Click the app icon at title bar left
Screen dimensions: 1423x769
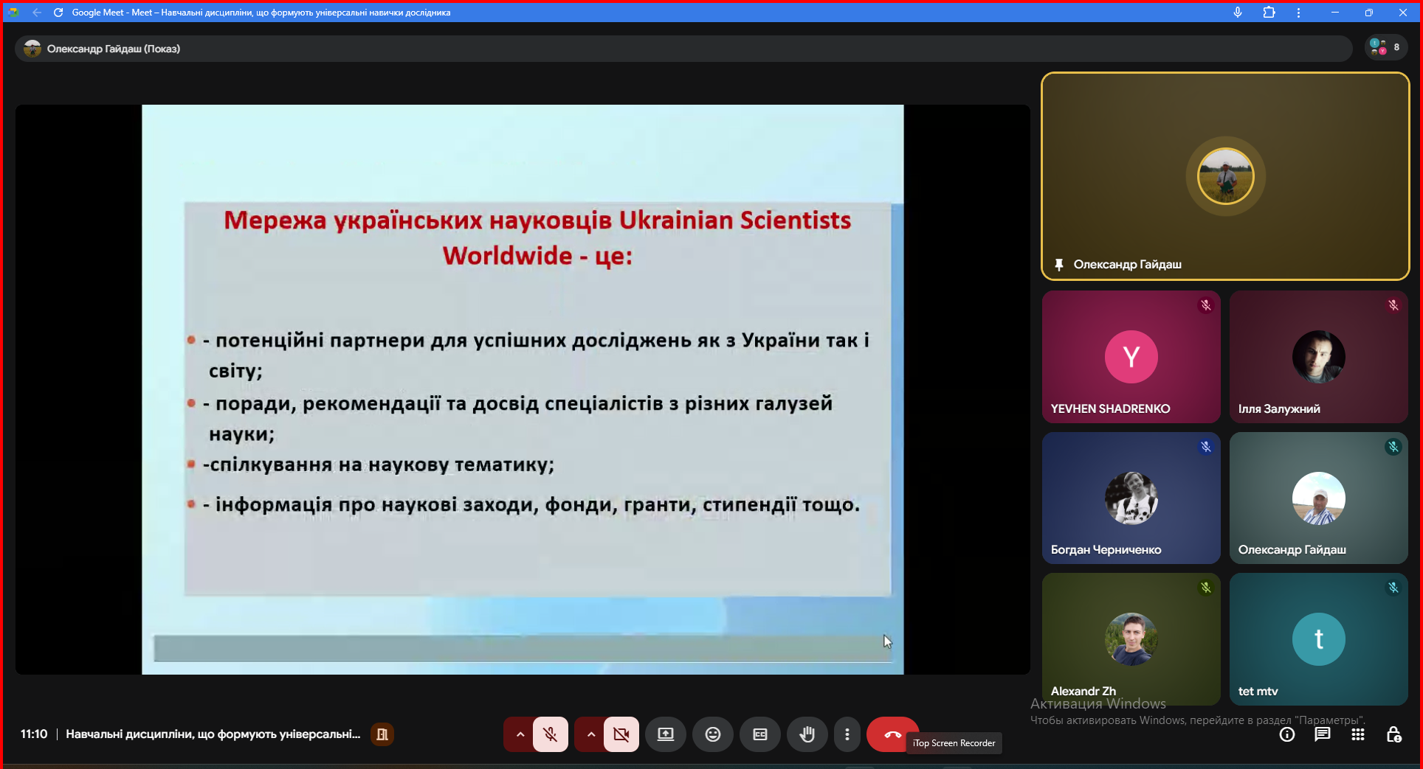[13, 13]
